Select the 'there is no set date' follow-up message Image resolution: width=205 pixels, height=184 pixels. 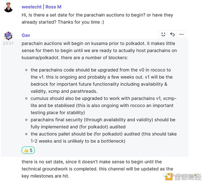point(97,169)
